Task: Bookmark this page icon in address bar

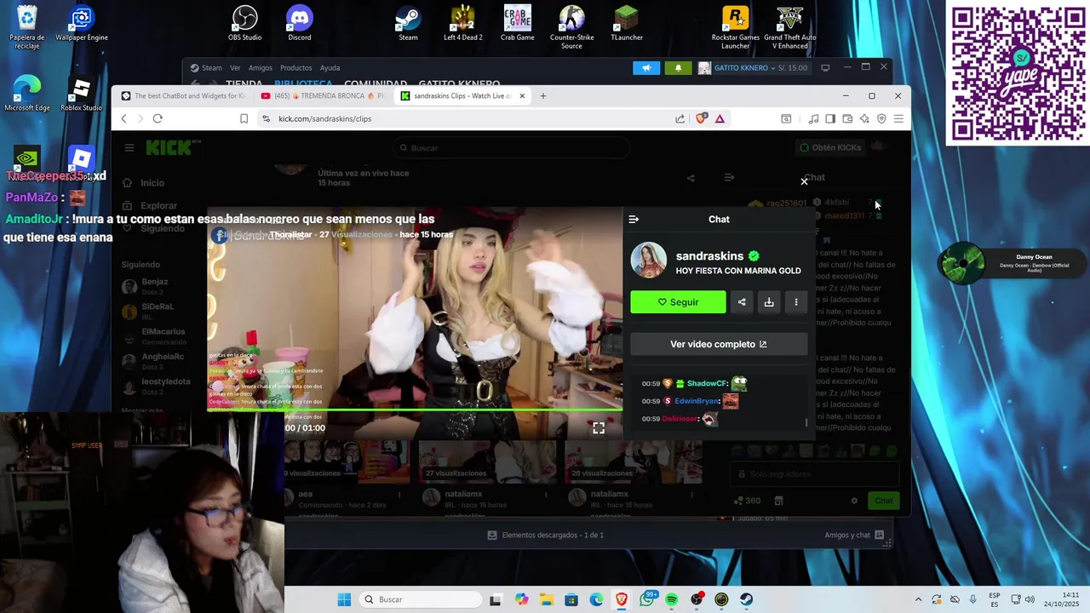Action: 244,119
